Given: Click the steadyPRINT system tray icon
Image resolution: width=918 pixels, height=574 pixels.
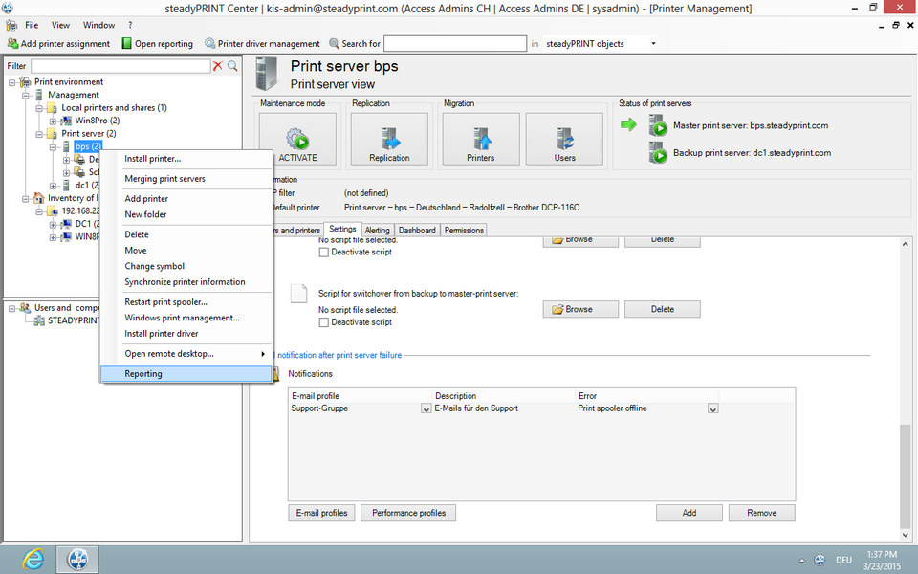Looking at the screenshot, I should coord(820,560).
